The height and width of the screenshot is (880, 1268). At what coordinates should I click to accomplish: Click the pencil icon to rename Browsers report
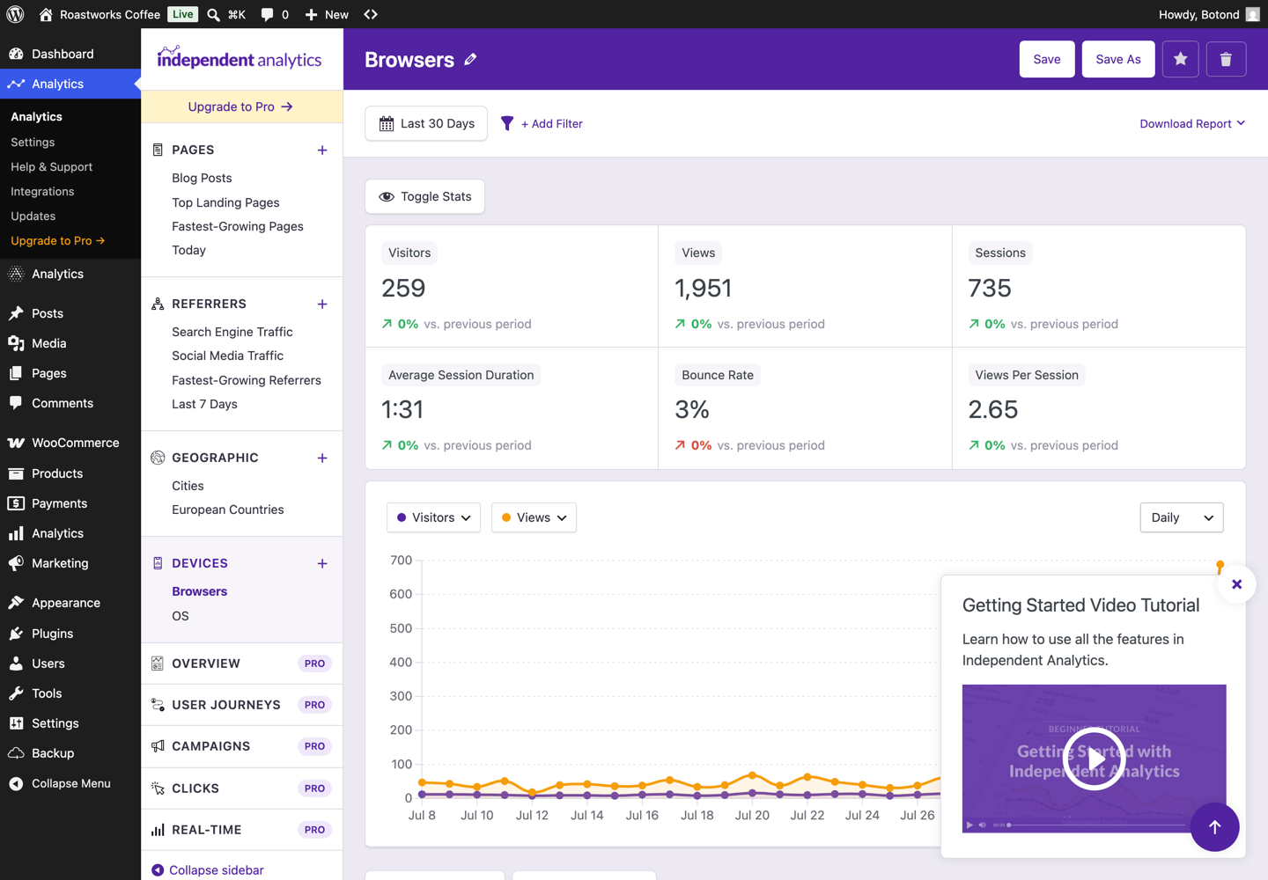coord(471,59)
